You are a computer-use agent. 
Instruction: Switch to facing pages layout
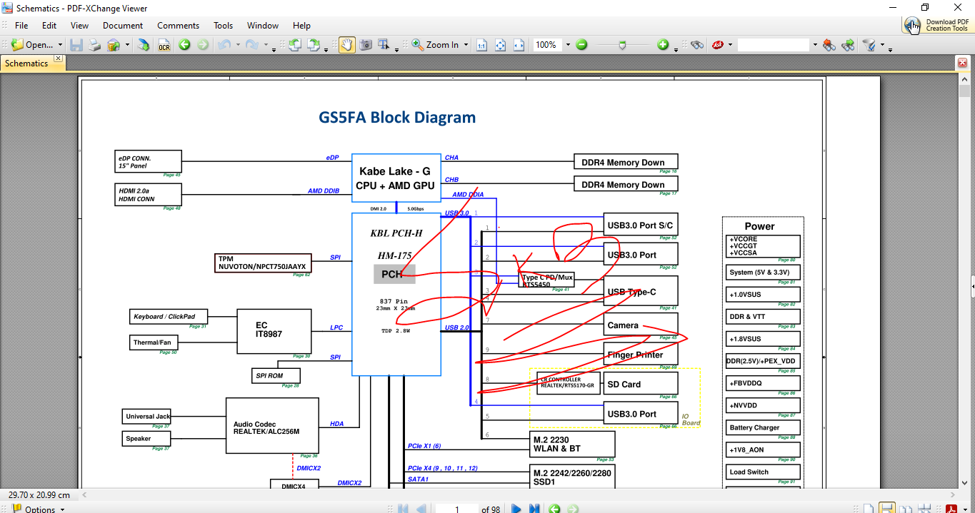[x=906, y=509]
